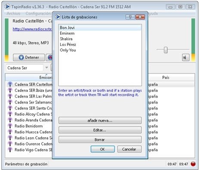
Task: Click the antenna icon beside Radio Ourense Caden
Action: pyautogui.click(x=10, y=144)
